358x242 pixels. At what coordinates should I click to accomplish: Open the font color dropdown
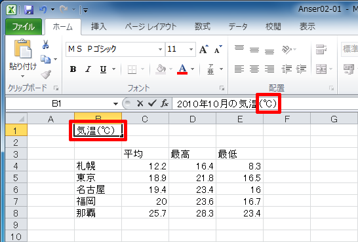(x=193, y=69)
